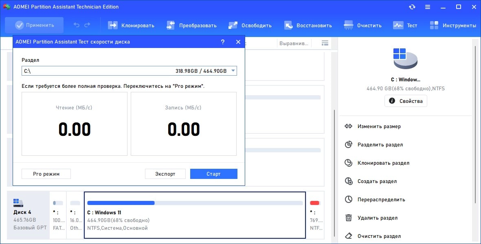Open the Восстановить recover menu
Image resolution: width=481 pixels, height=244 pixels.
[308, 25]
